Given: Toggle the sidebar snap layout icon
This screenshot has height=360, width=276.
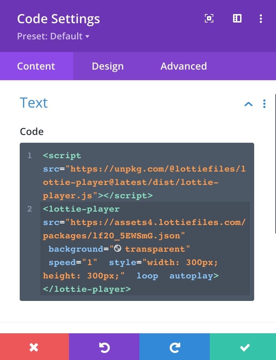Looking at the screenshot, I should tap(237, 18).
